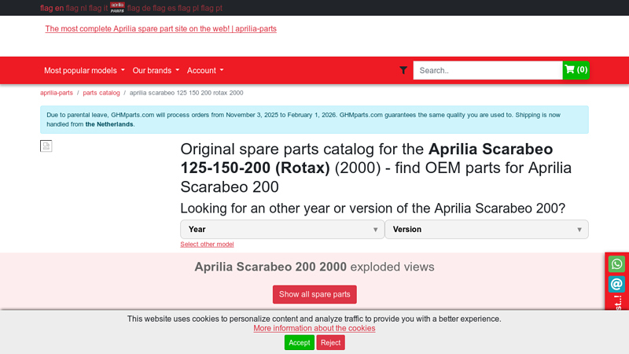
Task: Switch language via flag en
Action: click(x=52, y=8)
